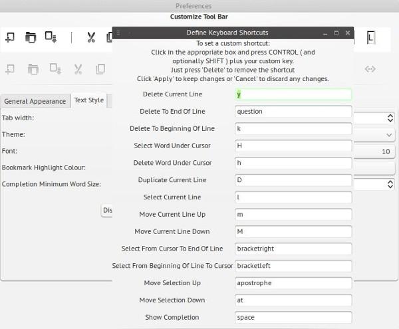Click the Delete Word Under Cursor field

tap(293, 163)
